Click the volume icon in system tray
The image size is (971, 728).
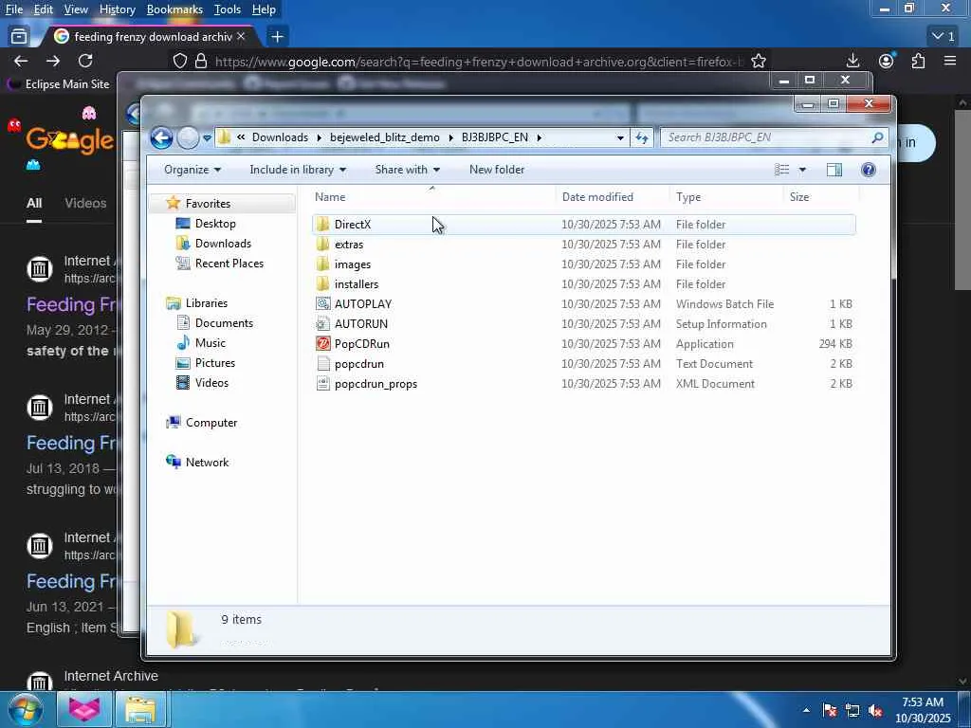point(875,710)
